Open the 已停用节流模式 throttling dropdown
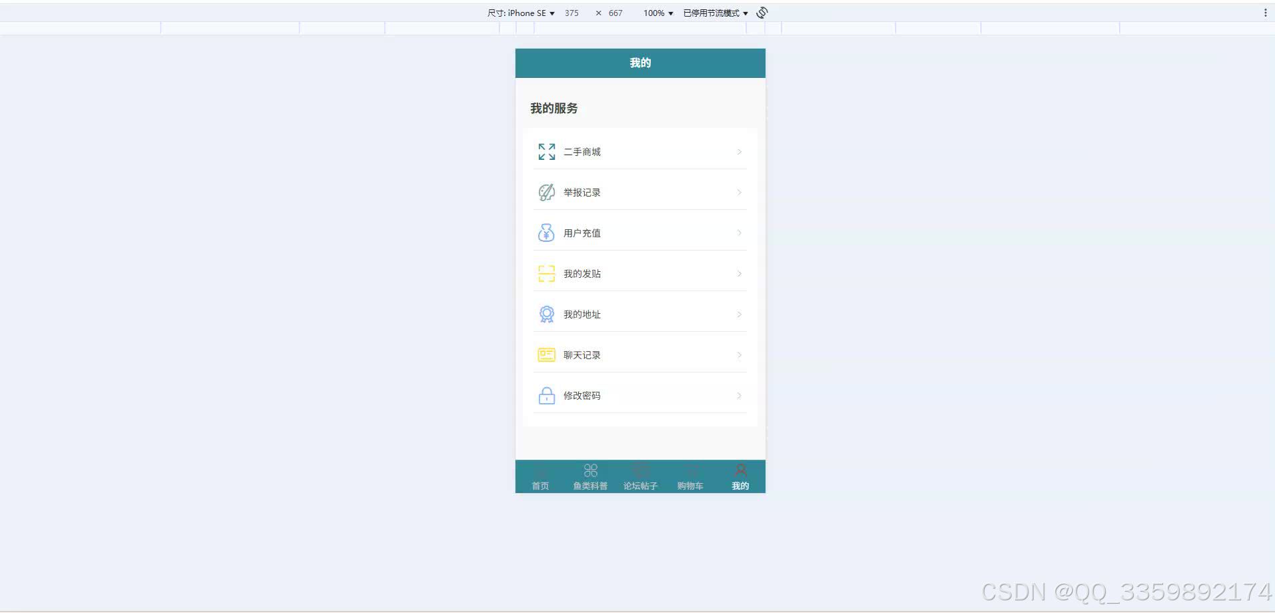Viewport: 1275px width, 613px height. pos(714,13)
